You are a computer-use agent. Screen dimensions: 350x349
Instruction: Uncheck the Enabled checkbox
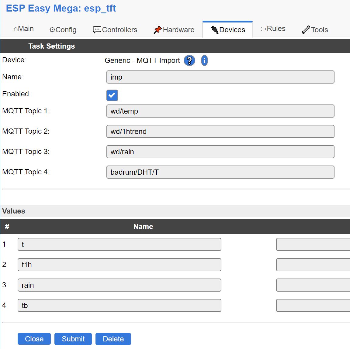click(x=112, y=95)
